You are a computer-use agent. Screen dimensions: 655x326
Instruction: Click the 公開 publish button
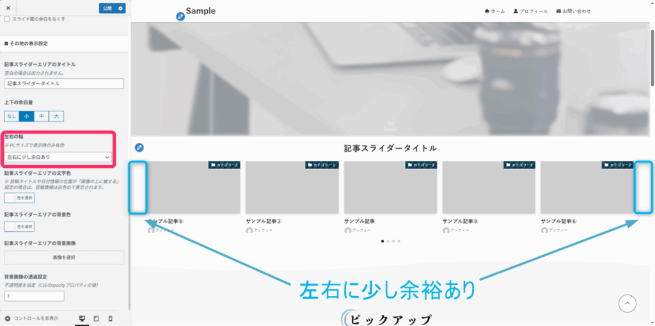pos(107,8)
